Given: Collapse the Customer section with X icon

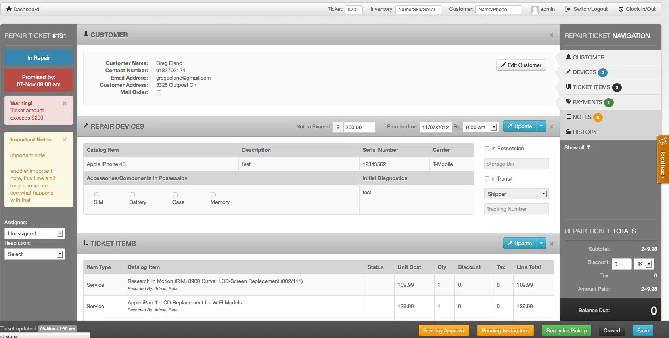Looking at the screenshot, I should (x=551, y=35).
